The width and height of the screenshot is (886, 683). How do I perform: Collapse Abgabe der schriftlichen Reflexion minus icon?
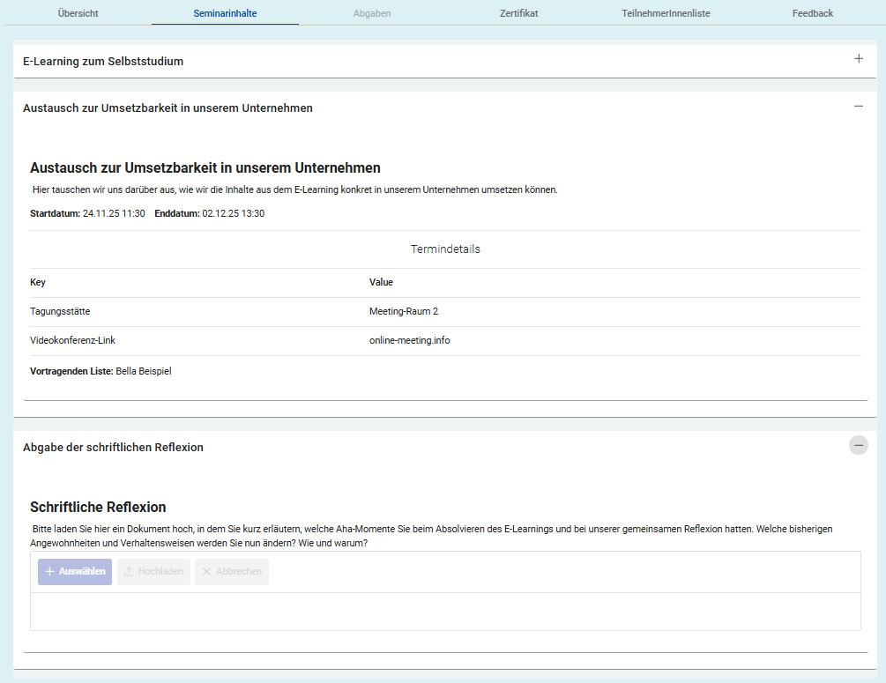tap(859, 446)
